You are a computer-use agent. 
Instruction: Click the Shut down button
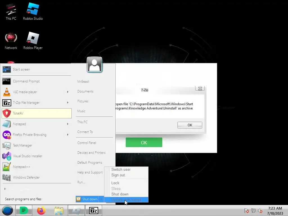click(87, 199)
